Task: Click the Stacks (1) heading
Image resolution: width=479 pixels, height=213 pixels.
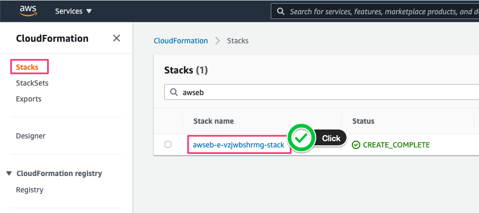Action: (186, 70)
